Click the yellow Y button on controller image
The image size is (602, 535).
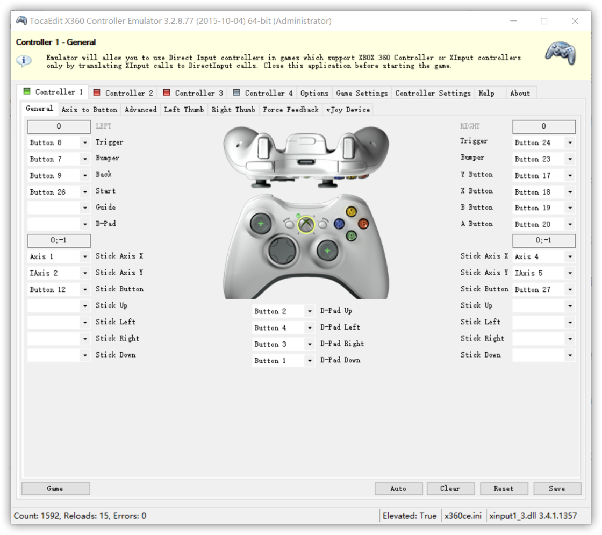(x=352, y=212)
